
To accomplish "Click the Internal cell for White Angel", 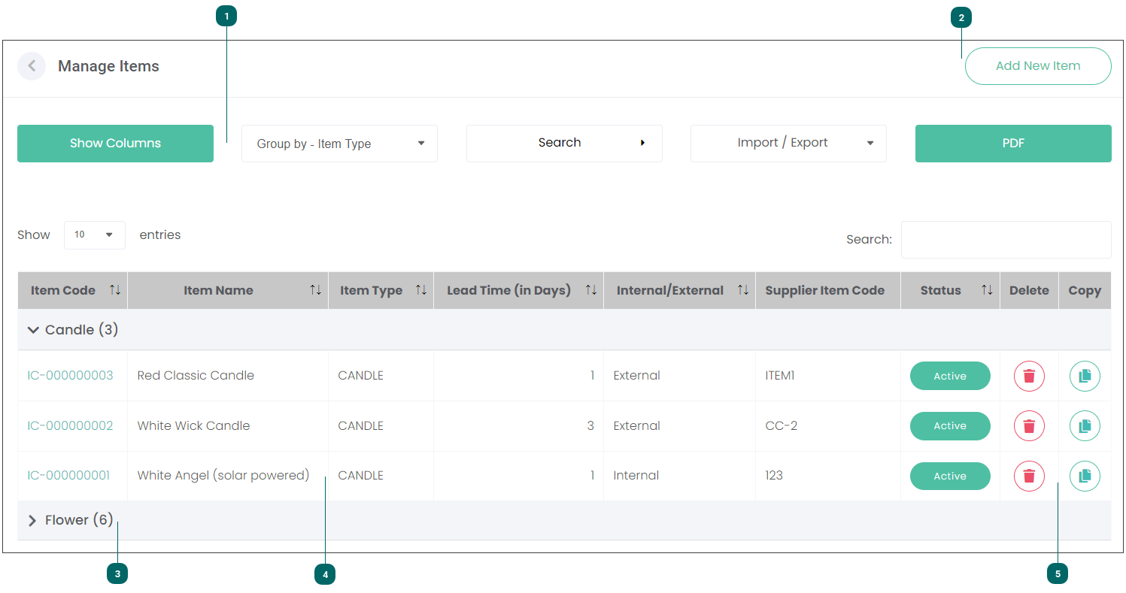I will pyautogui.click(x=680, y=476).
